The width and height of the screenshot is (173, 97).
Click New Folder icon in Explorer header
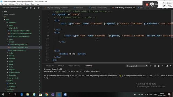click(31, 8)
